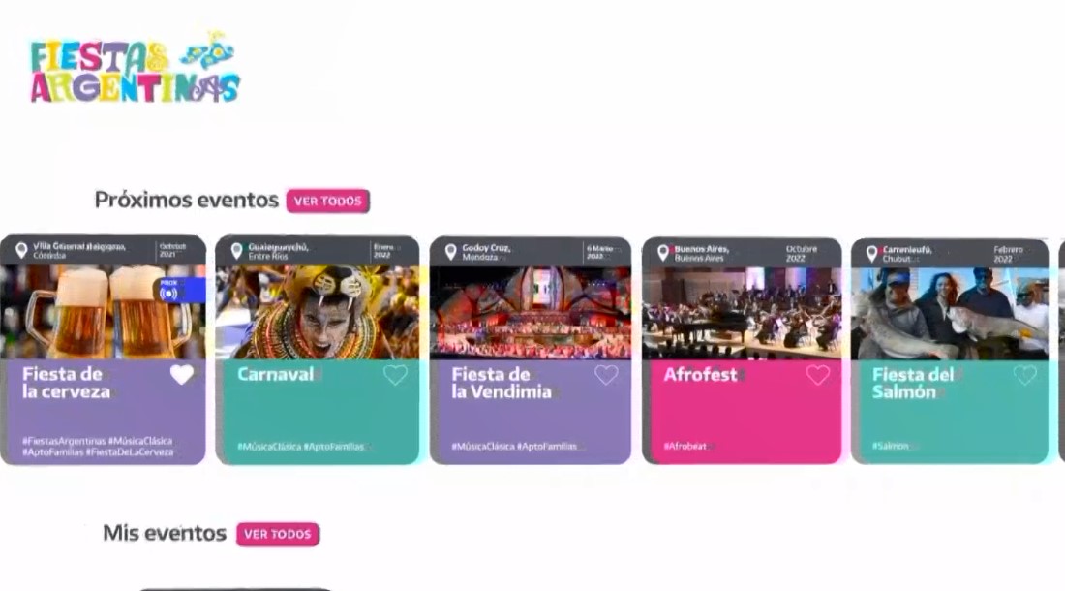Toggle heart on Fiesta de la Vendimia card
The width and height of the screenshot is (1065, 591).
coord(606,374)
